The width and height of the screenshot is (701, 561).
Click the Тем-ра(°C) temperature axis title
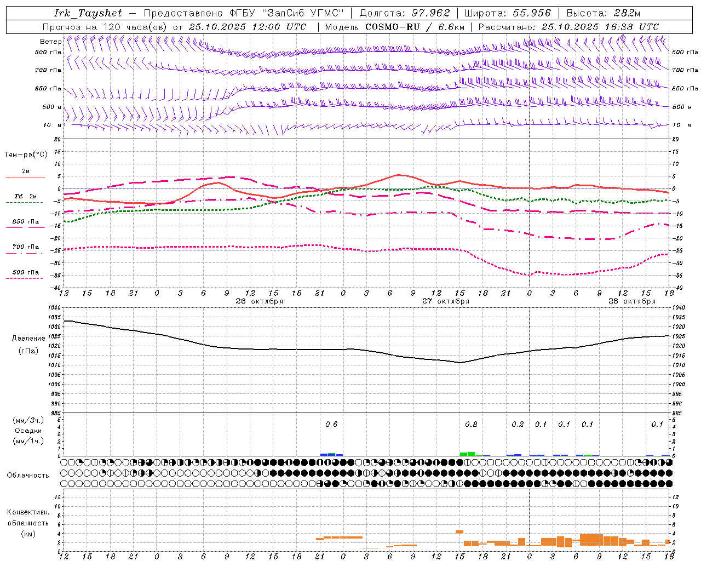[x=26, y=155]
